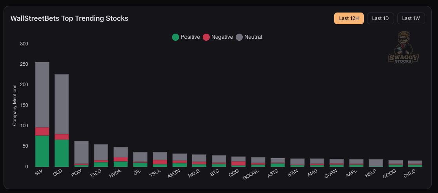Select the POW bar in chart

[81, 153]
